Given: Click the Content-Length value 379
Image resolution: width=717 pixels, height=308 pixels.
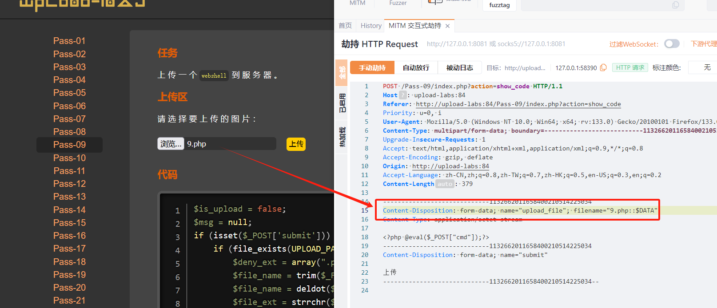Looking at the screenshot, I should [467, 184].
